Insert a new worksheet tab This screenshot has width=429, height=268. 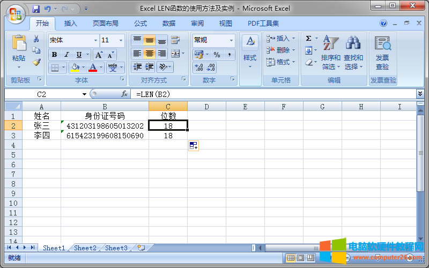pos(141,248)
